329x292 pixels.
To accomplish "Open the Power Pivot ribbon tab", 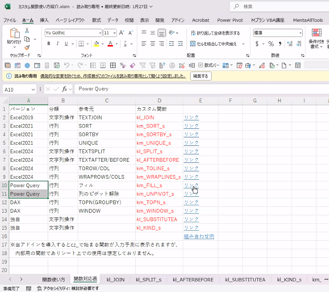I will tap(230, 20).
